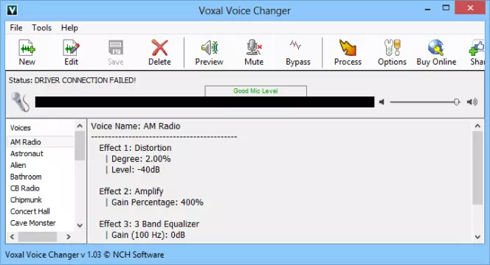Toggle Bypass of voice effects
490x265 pixels.
click(298, 52)
